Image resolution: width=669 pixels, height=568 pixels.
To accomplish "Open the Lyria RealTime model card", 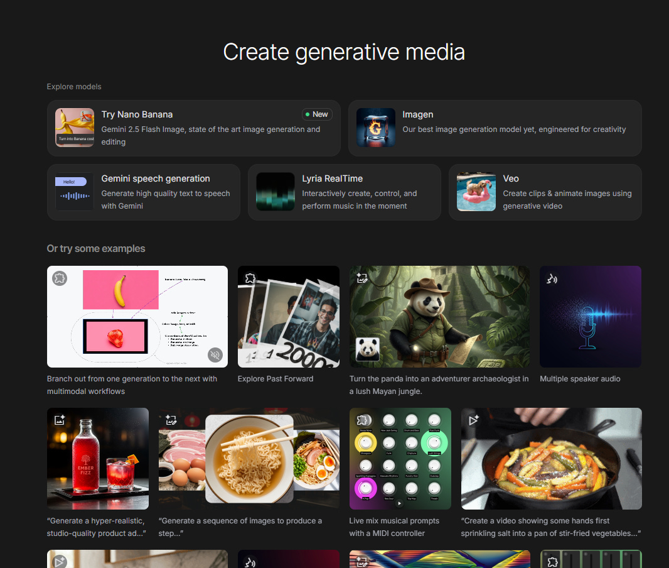I will pyautogui.click(x=345, y=192).
